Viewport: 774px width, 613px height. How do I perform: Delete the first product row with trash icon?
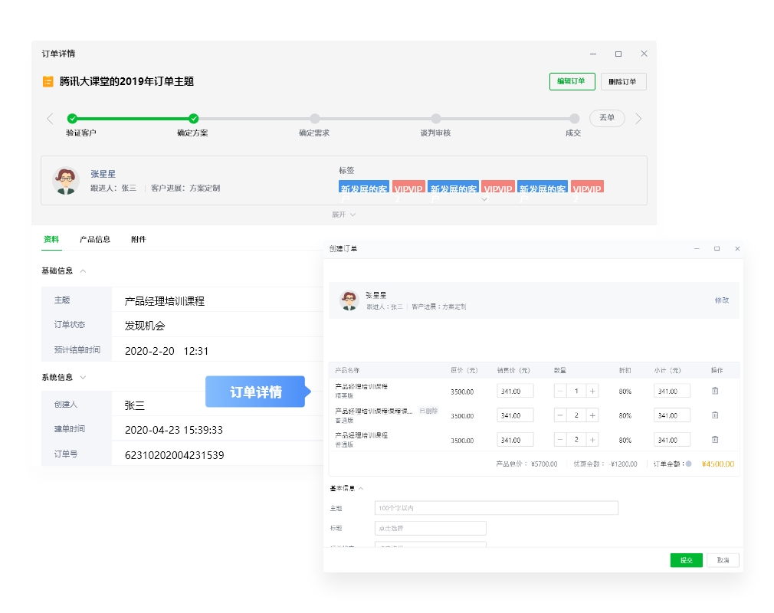(x=715, y=391)
